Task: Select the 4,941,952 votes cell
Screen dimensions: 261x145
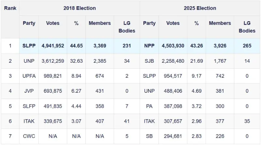Action: [53, 46]
